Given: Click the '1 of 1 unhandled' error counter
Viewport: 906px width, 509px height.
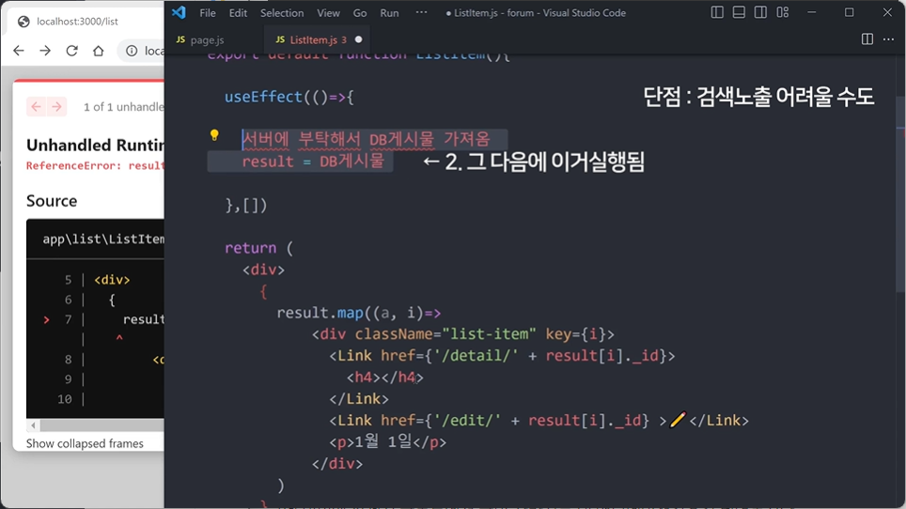Looking at the screenshot, I should (x=124, y=107).
